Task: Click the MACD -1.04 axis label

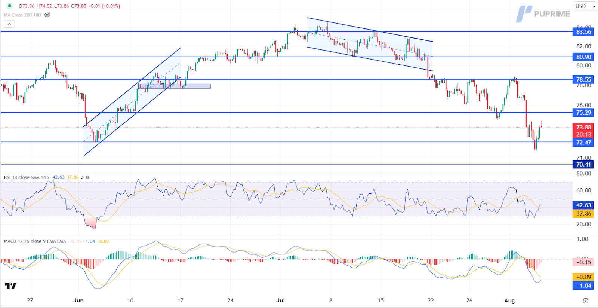Action: pyautogui.click(x=583, y=286)
